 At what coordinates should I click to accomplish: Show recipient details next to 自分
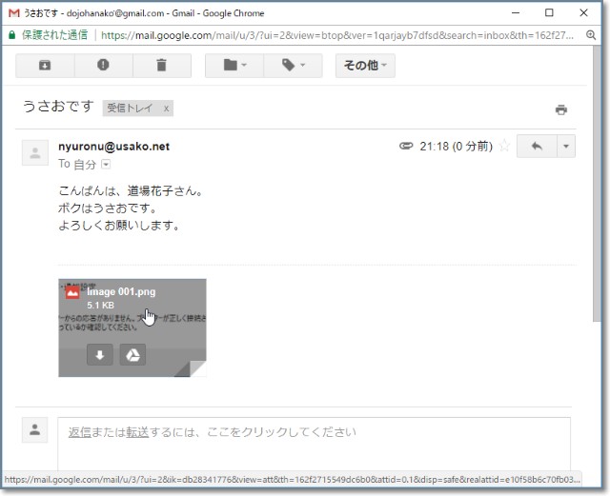106,165
